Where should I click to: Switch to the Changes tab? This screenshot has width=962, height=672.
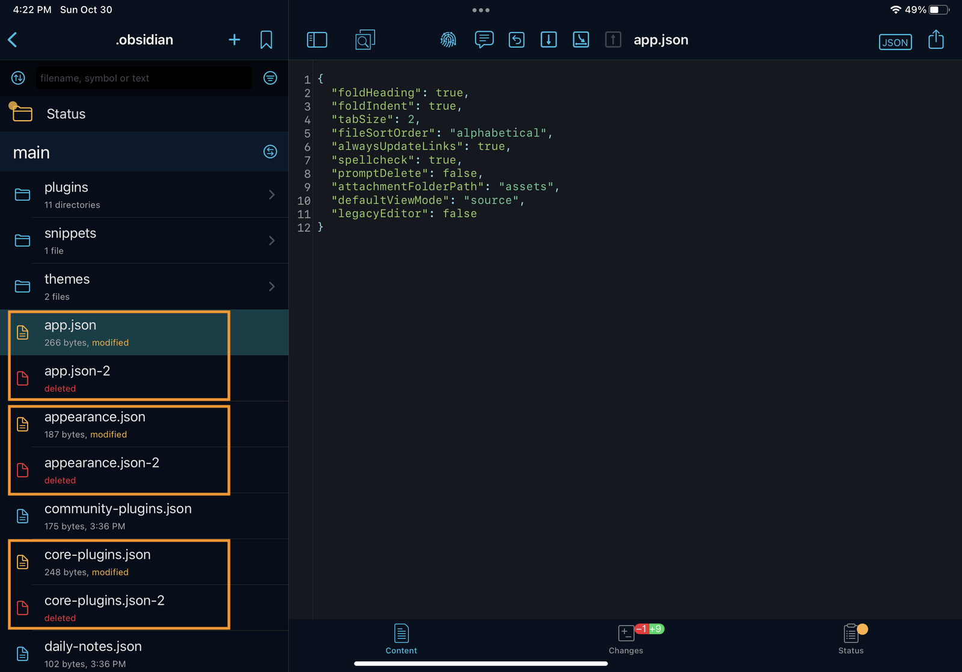(x=625, y=639)
